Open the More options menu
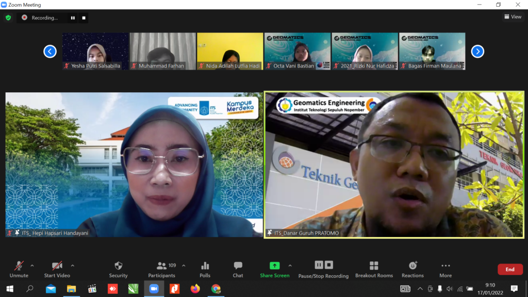528x297 pixels. [445, 269]
